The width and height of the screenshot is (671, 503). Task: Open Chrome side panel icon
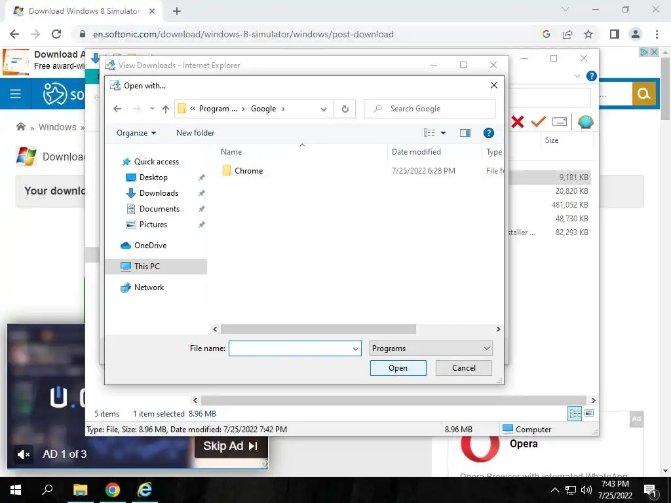coord(615,34)
